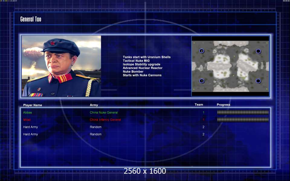Click "Advanced Nuclear Reactor" text

[x=143, y=68]
